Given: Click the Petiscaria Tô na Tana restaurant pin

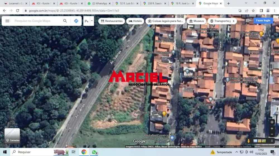Looking at the screenshot, I should click(164, 113).
